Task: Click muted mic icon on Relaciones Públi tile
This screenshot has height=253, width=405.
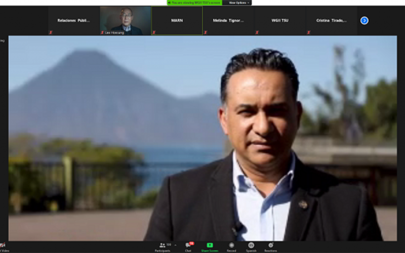Action: pyautogui.click(x=51, y=32)
